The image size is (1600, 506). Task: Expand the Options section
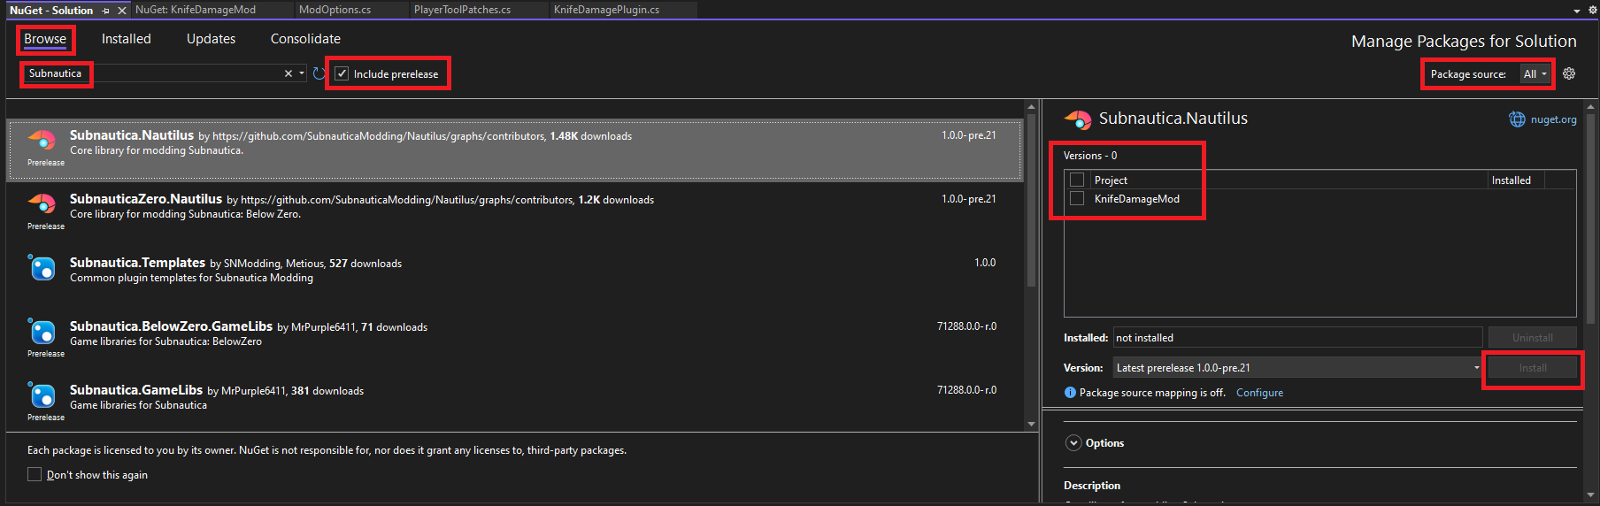coord(1073,443)
